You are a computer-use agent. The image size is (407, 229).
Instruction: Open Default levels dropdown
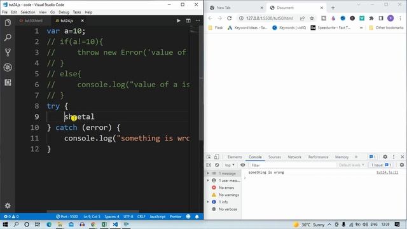click(352, 165)
